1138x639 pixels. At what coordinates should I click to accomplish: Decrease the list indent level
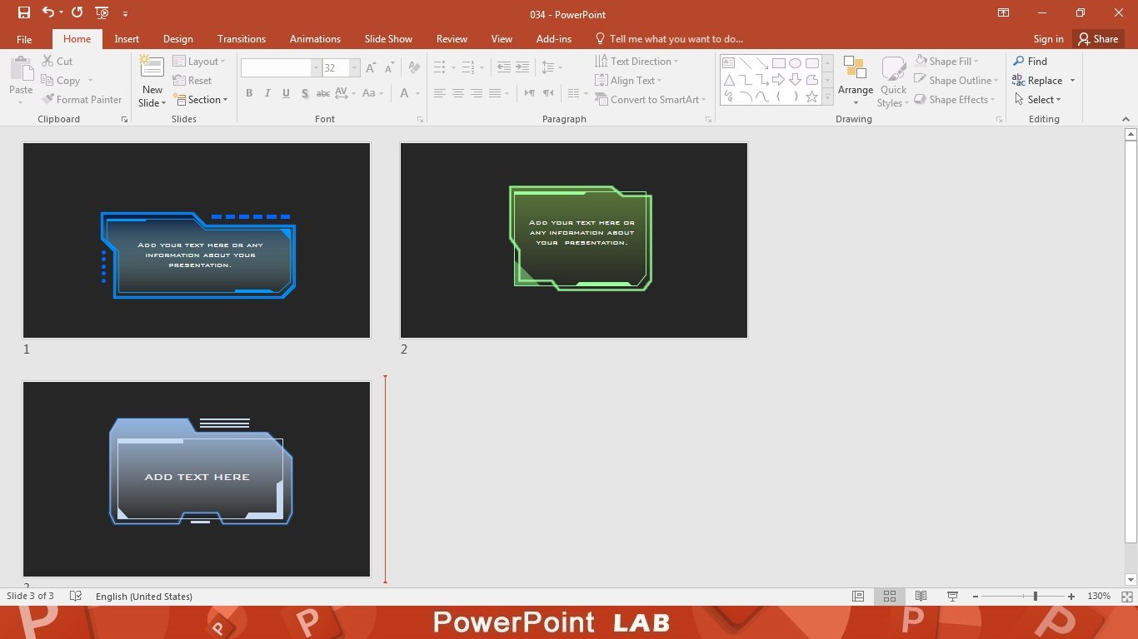[x=504, y=67]
